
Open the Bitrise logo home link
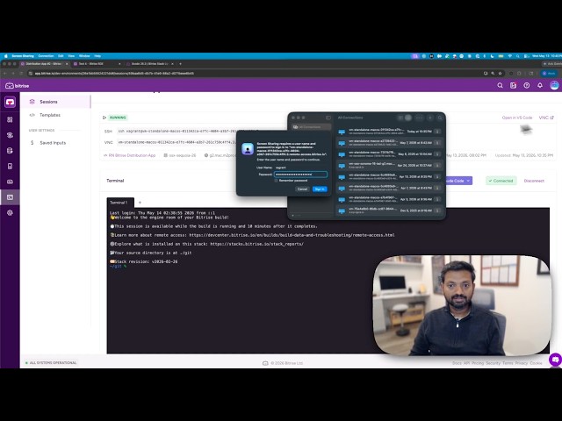18,86
